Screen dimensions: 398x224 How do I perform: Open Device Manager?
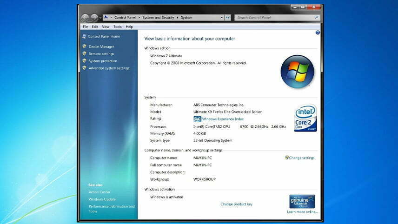point(101,46)
